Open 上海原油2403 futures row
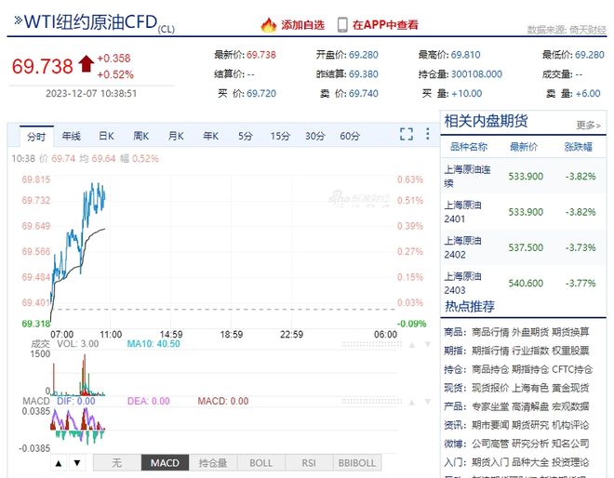The height and width of the screenshot is (478, 614). pyautogui.click(x=524, y=283)
